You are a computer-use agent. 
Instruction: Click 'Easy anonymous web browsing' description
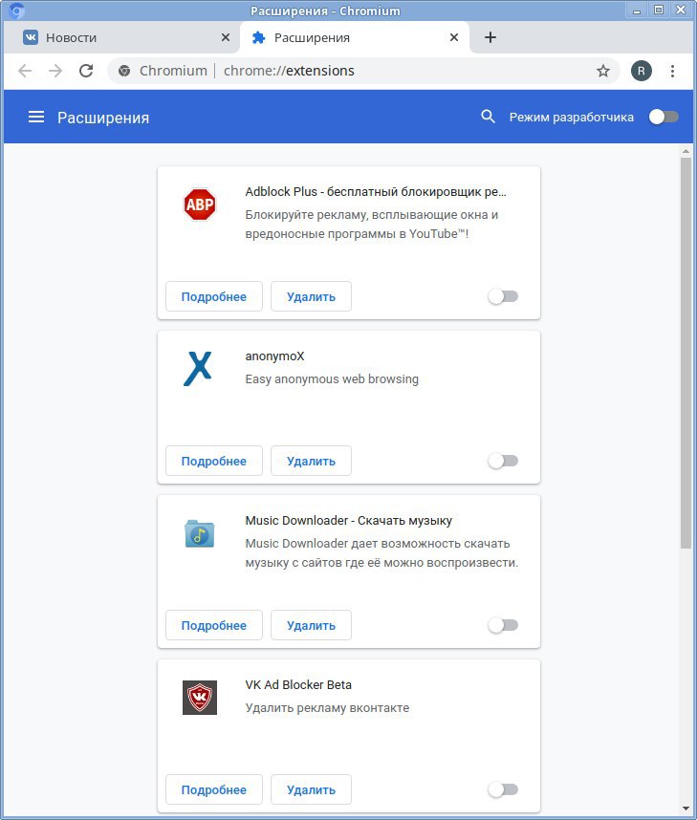click(x=332, y=379)
